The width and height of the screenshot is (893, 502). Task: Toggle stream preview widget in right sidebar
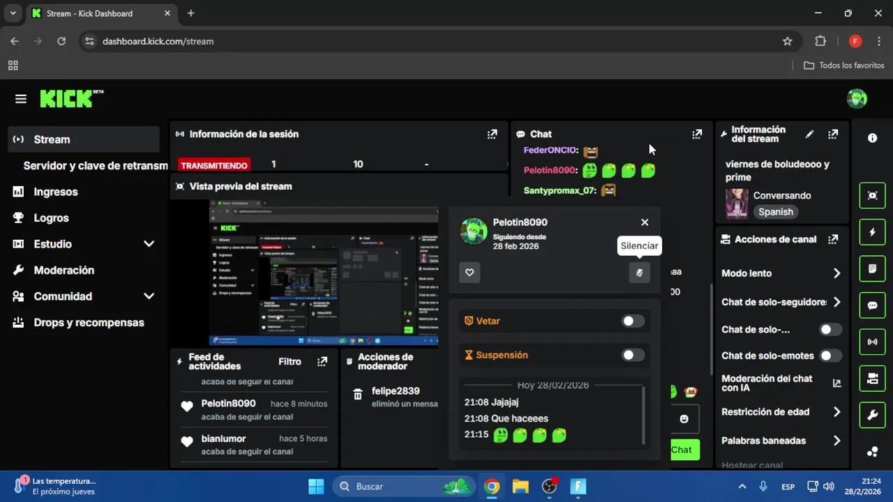872,195
